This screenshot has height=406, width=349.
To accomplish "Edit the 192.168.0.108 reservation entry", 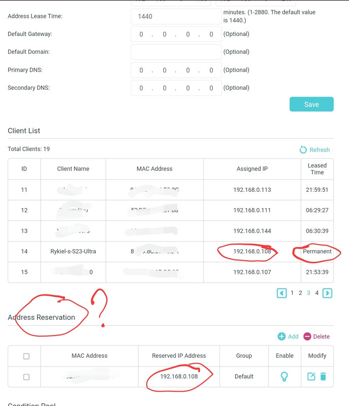I will tap(311, 376).
